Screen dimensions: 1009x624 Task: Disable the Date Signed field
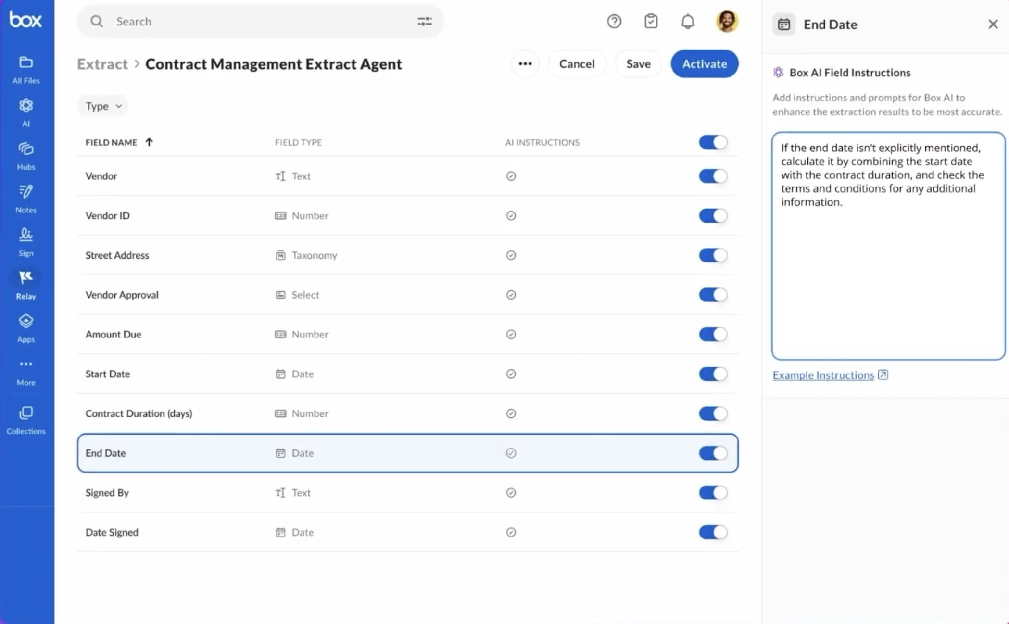coord(713,532)
